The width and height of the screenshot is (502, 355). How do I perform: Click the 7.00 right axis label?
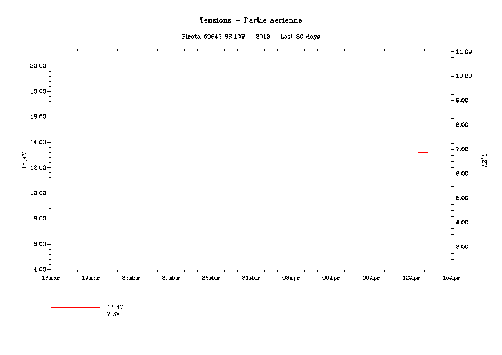[465, 149]
